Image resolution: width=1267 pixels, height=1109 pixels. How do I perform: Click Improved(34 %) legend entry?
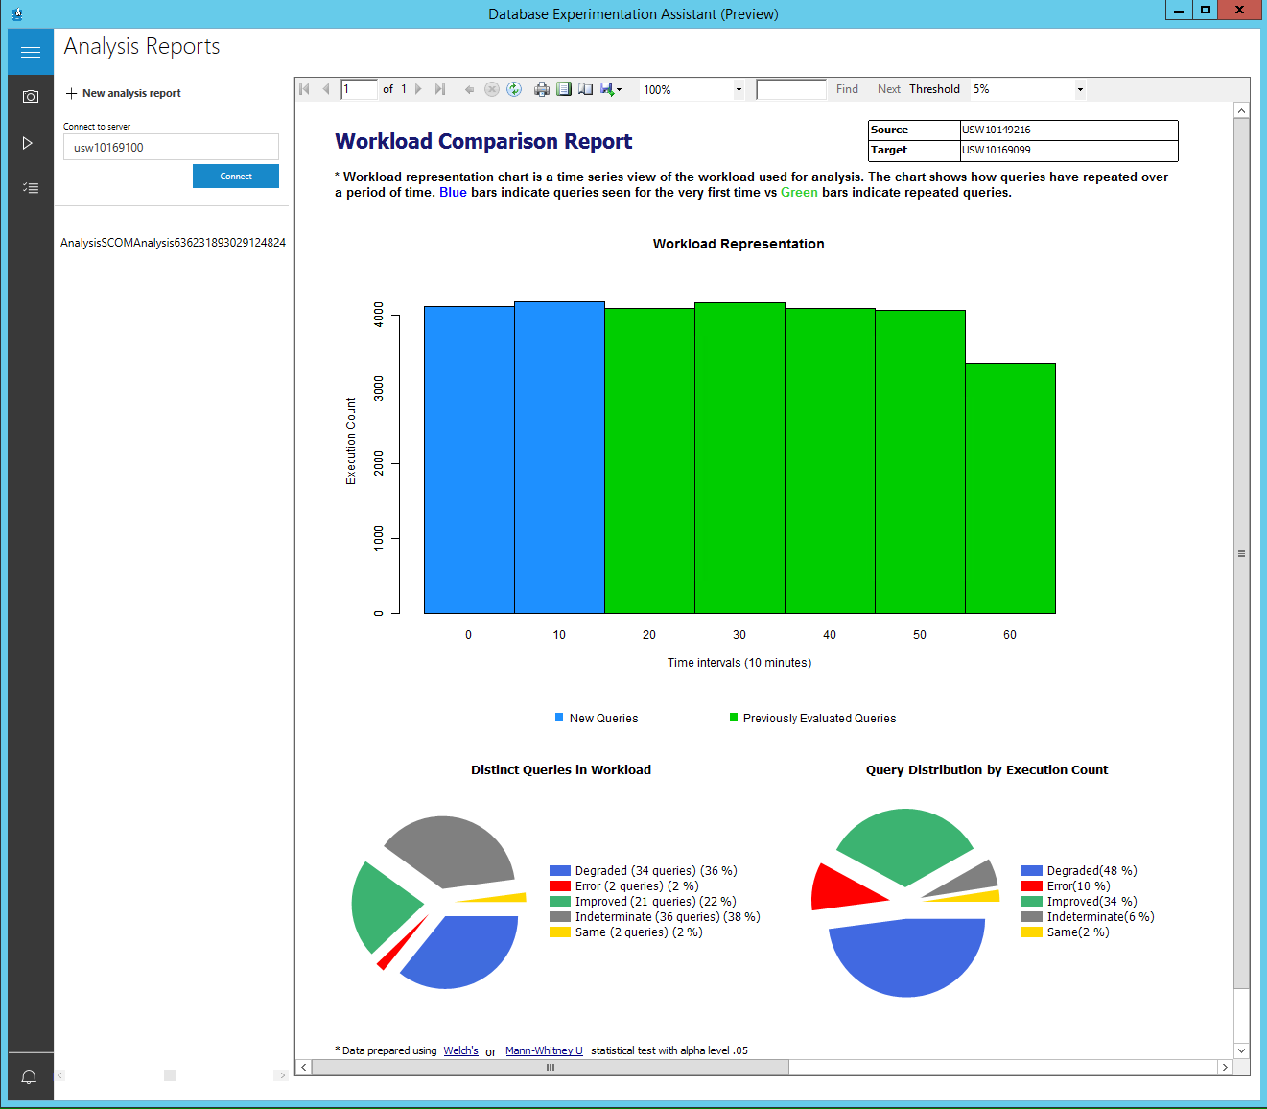pos(1080,902)
